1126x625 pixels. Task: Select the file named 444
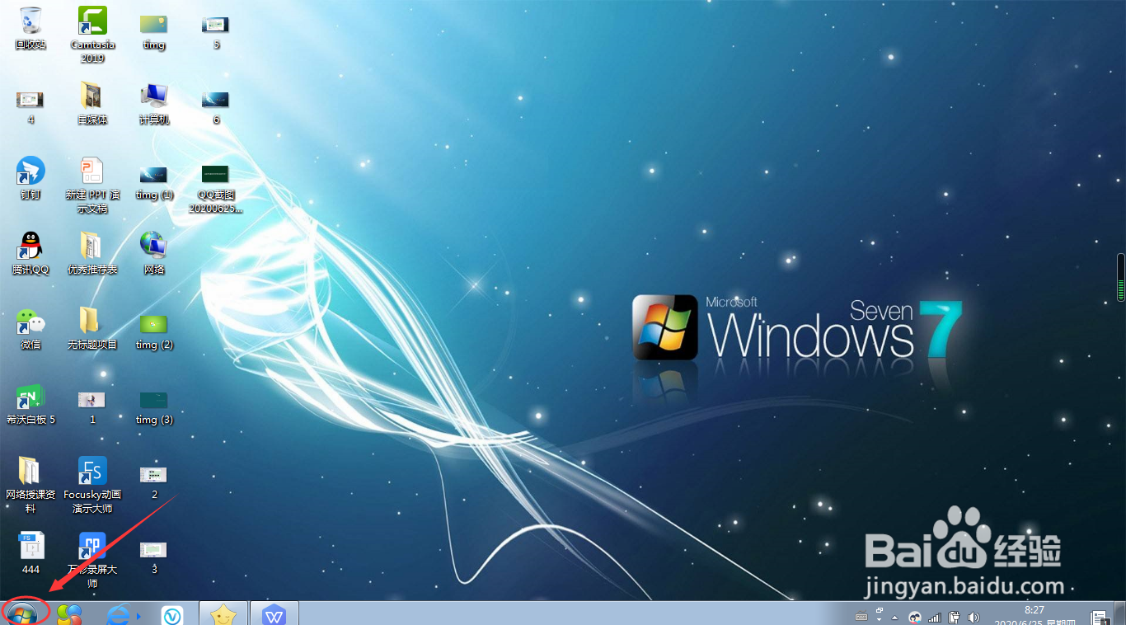[30, 552]
